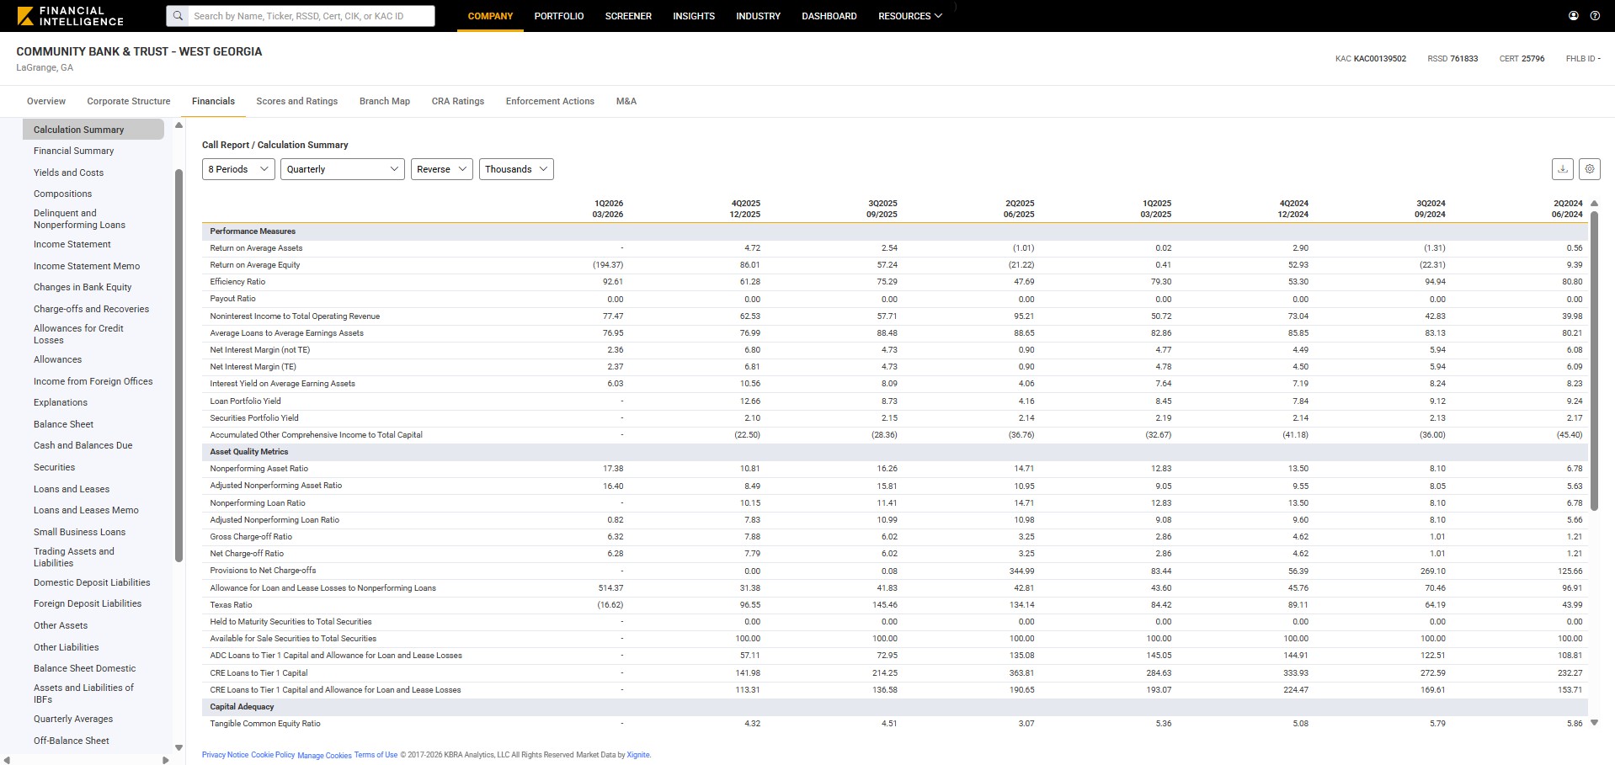The height and width of the screenshot is (765, 1615).
Task: Select Financial Summary in sidebar
Action: pyautogui.click(x=73, y=151)
